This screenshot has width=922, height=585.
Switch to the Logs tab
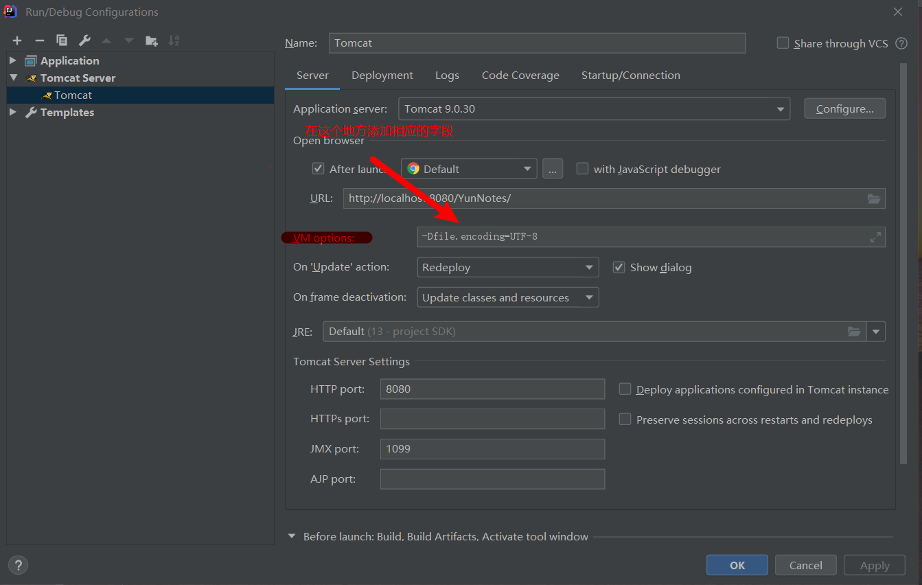coord(447,76)
